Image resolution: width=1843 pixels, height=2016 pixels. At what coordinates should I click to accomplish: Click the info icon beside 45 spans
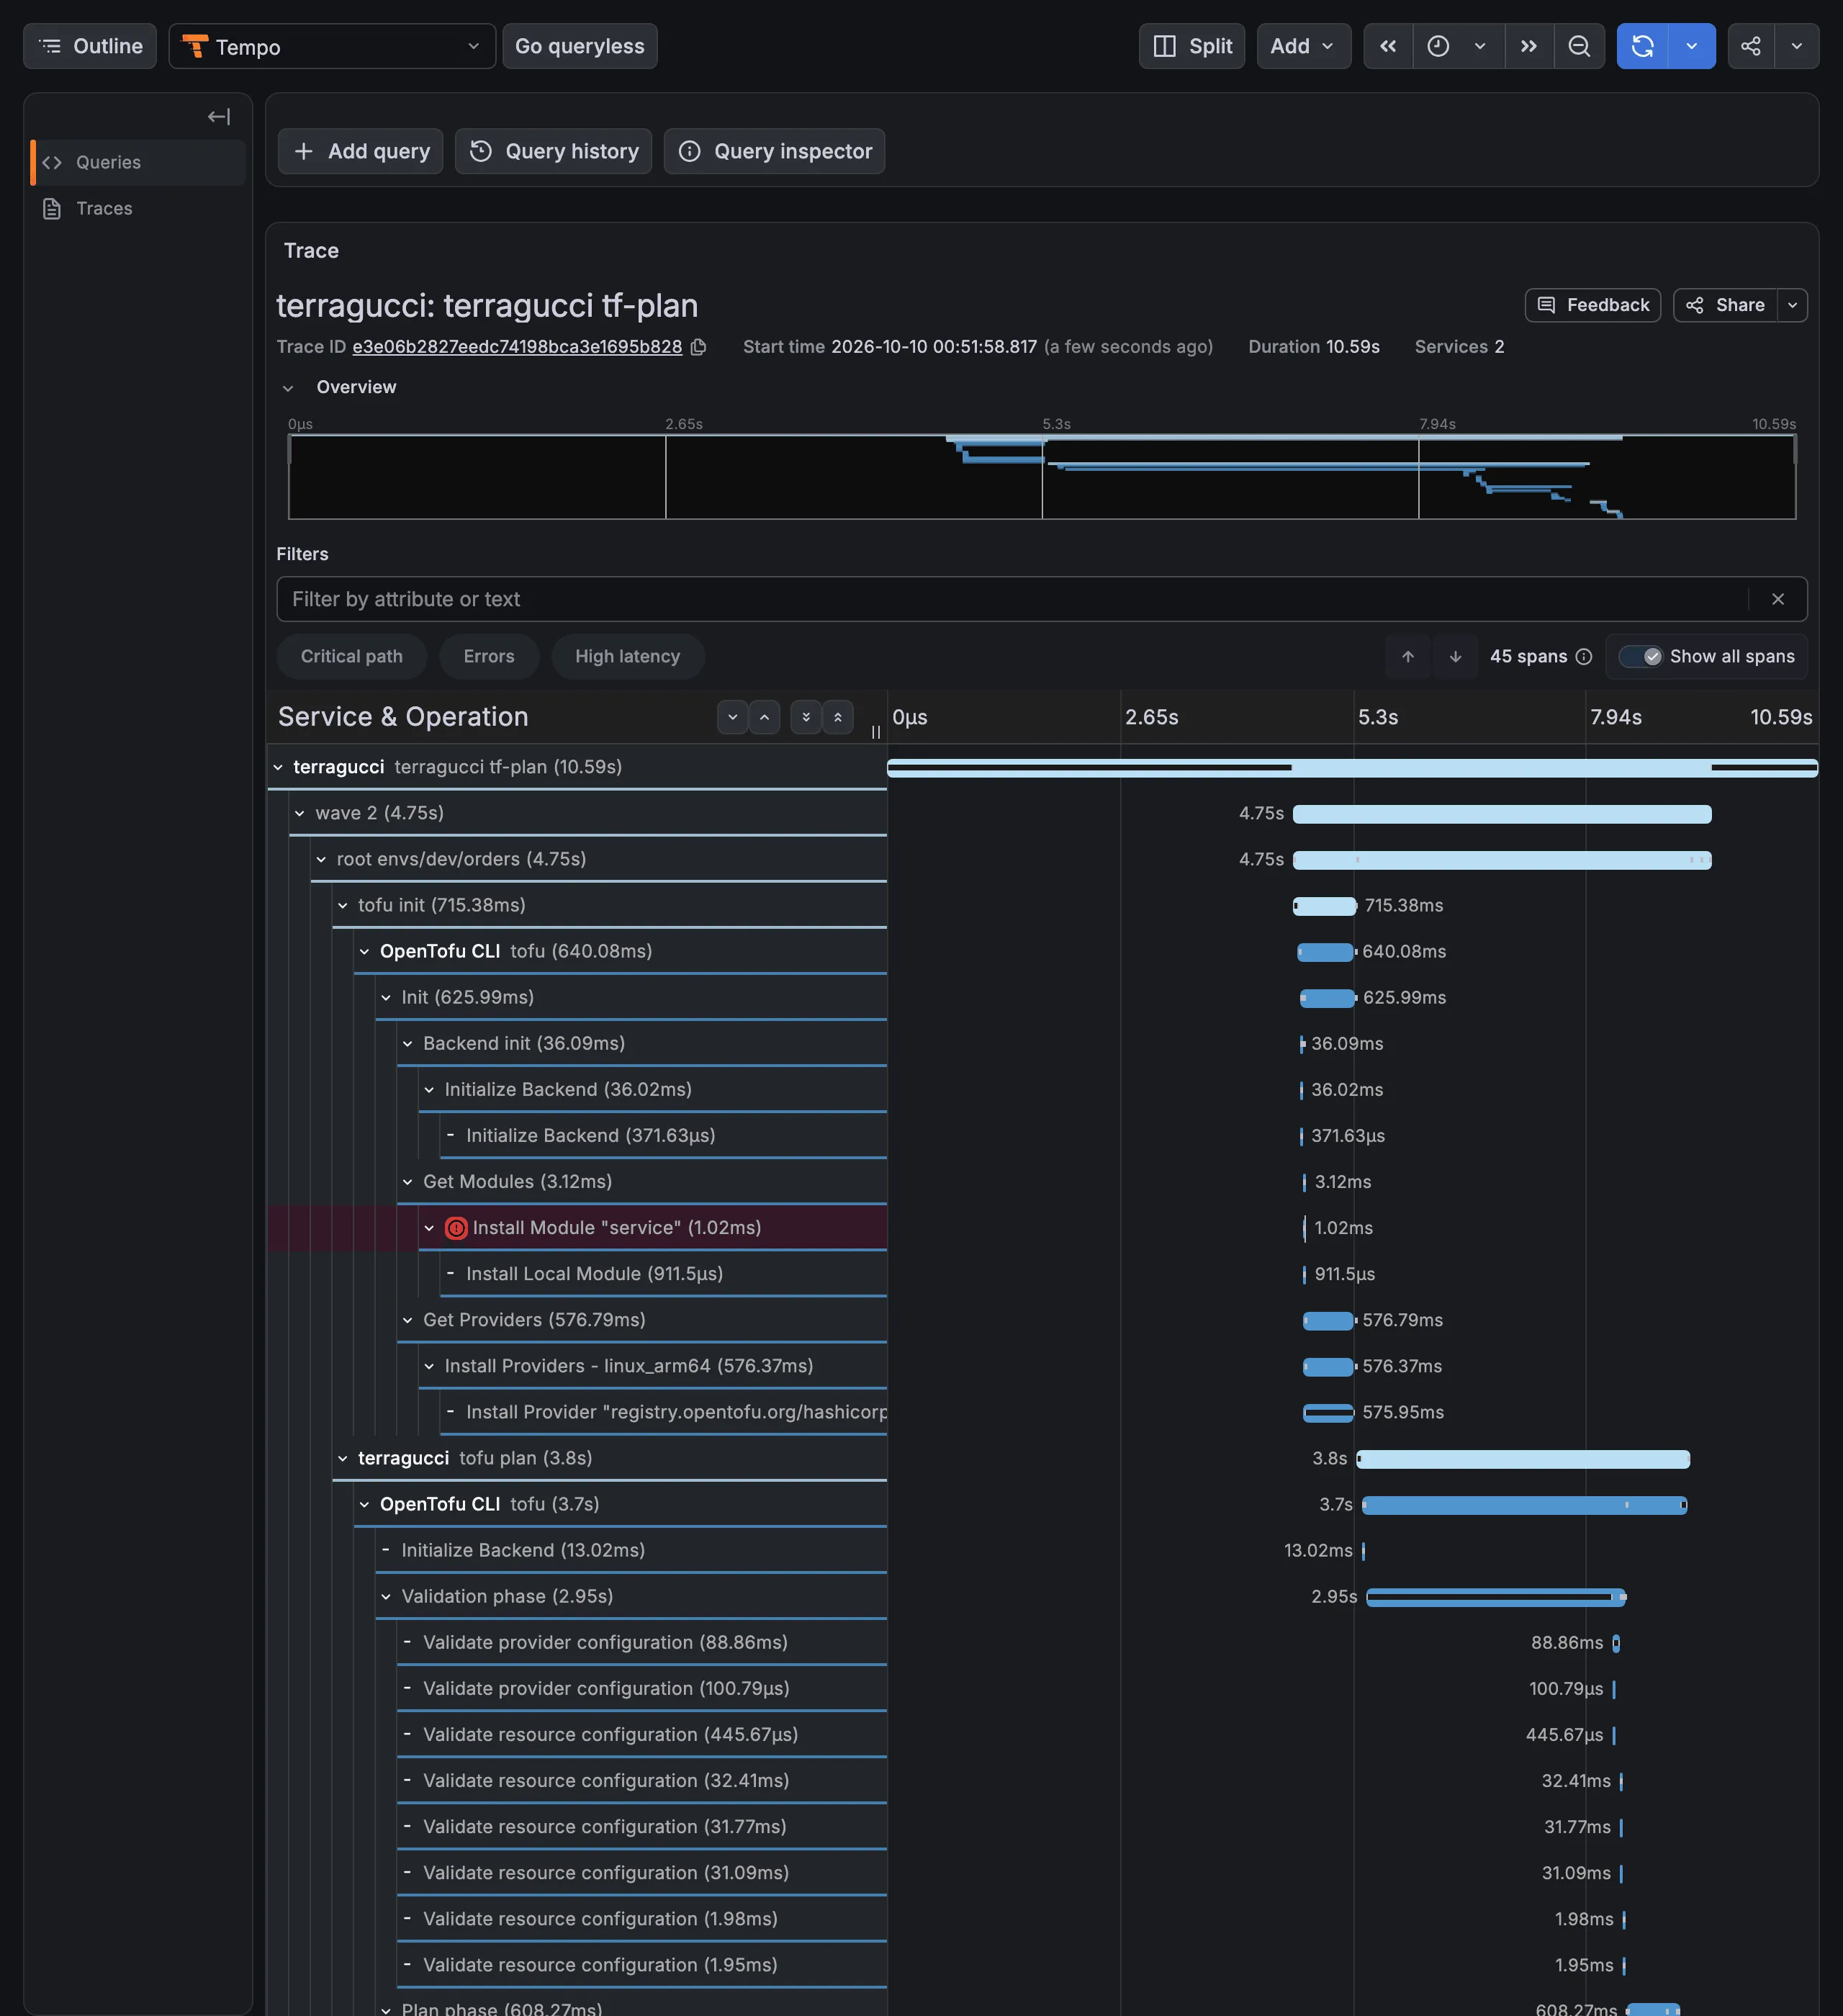(1584, 656)
